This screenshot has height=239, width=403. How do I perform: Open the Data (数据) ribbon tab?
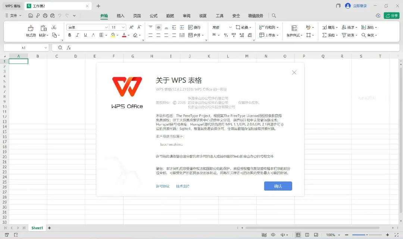[x=170, y=16]
